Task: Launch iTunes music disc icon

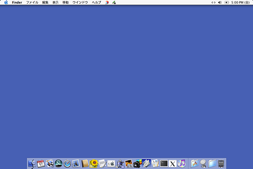Action: tap(182, 164)
